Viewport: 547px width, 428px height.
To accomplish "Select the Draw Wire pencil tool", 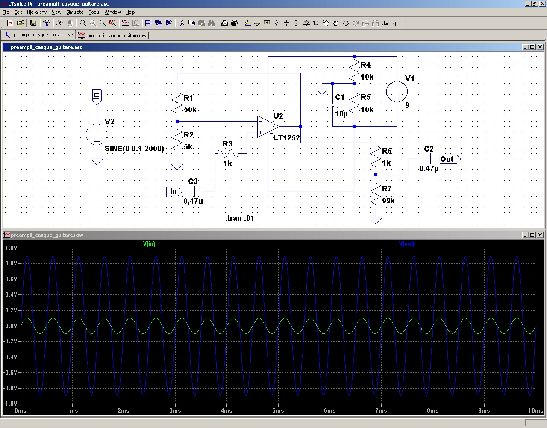I will (247, 23).
